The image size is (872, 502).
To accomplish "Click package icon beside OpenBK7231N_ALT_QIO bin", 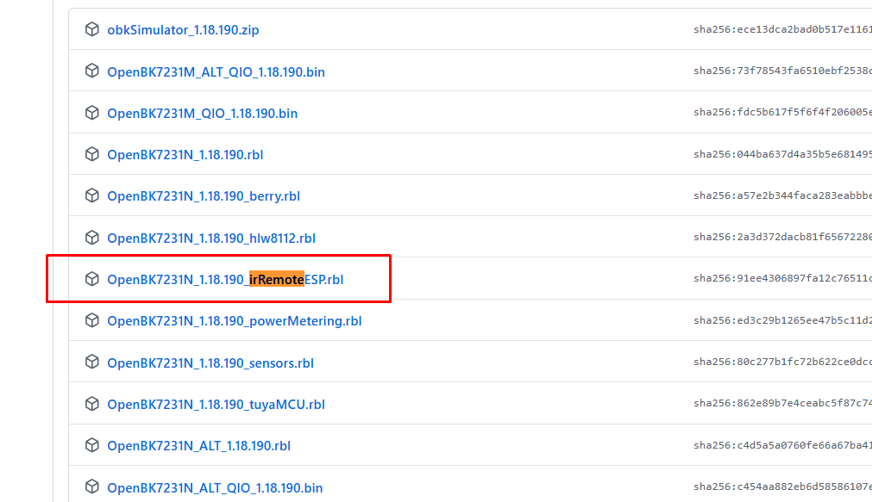I will click(91, 487).
